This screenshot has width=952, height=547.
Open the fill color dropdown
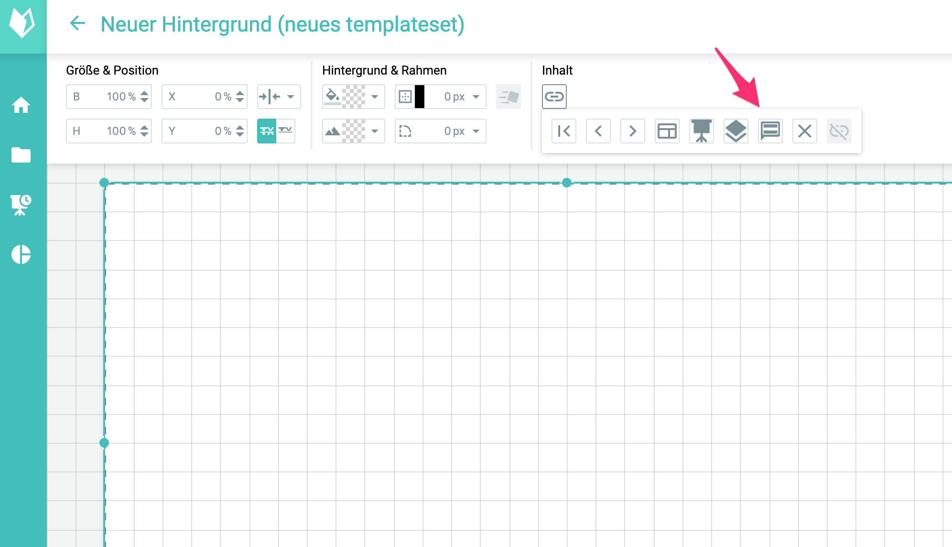coord(375,97)
